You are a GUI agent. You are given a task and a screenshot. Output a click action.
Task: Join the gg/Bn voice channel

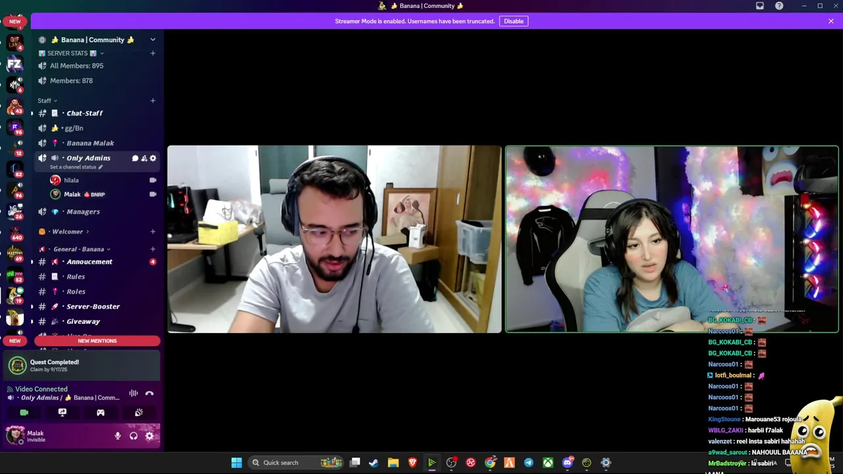(97, 128)
